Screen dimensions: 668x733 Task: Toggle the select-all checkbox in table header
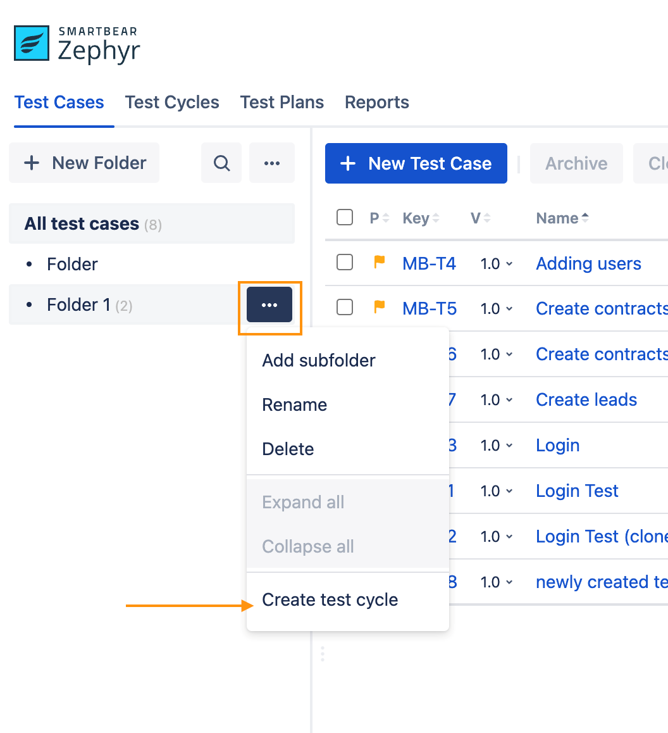click(345, 218)
